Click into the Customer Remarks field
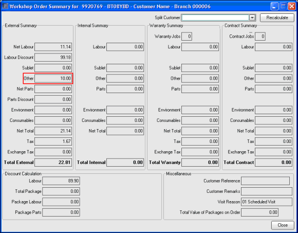The width and height of the screenshot is (298, 233). (x=267, y=191)
